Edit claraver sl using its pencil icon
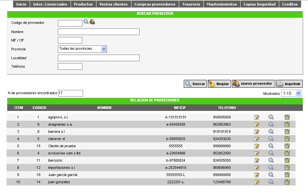Image resolution: width=308 pixels, height=195 pixels. (x=257, y=138)
